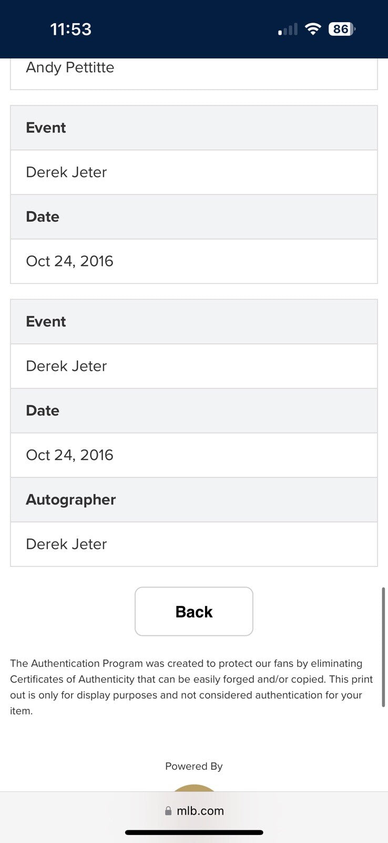
Task: Select Derek Jeter under the Autographer header
Action: pyautogui.click(x=66, y=544)
